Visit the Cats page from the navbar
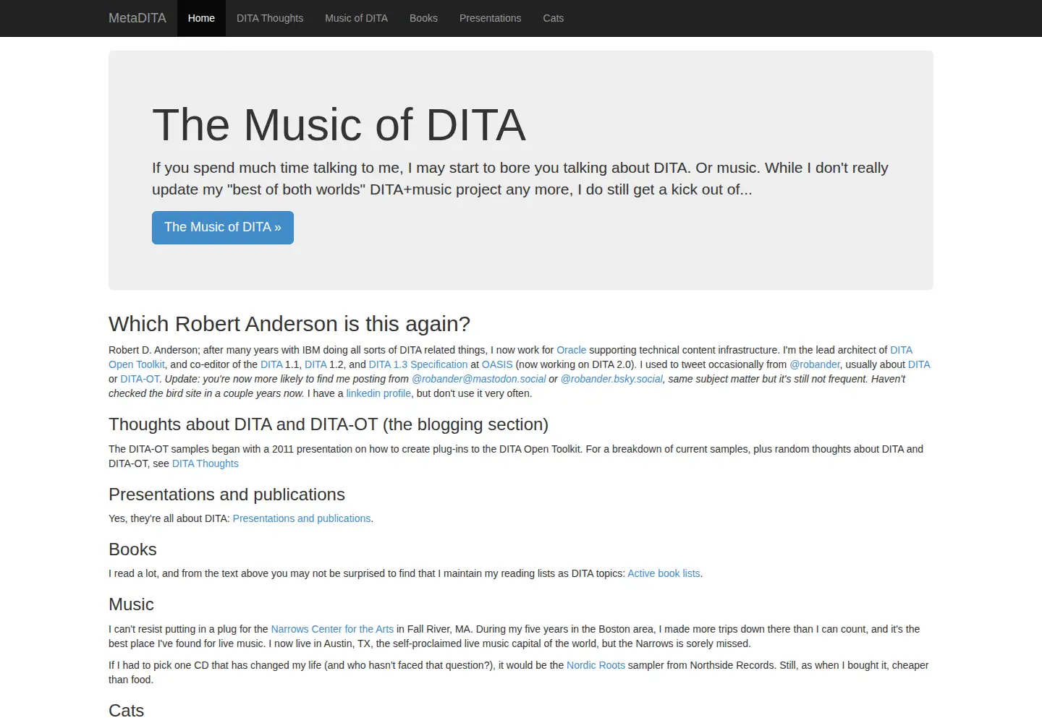 (x=554, y=18)
